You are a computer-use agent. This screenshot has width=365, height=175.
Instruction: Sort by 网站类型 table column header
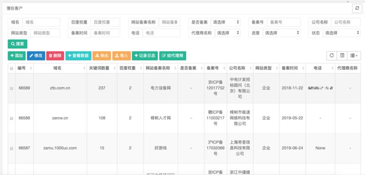coord(266,68)
